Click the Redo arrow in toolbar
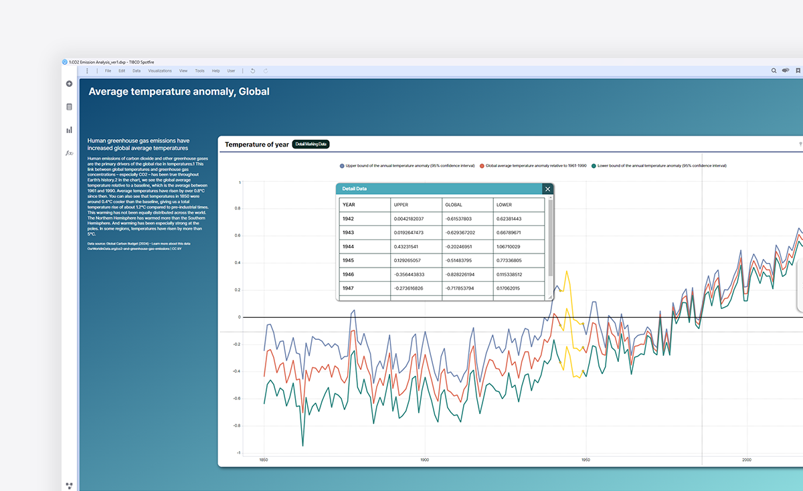Screen dimensions: 803x491 point(266,71)
